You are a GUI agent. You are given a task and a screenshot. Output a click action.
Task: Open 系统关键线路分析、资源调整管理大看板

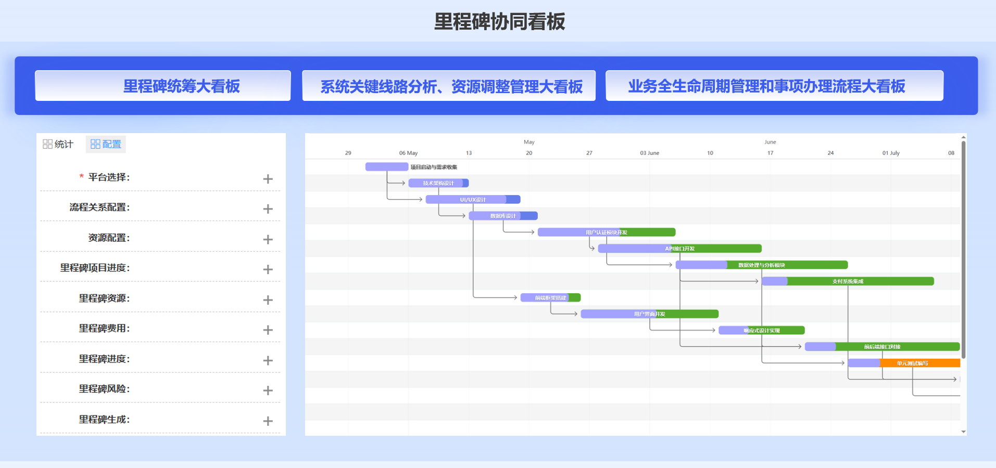449,86
